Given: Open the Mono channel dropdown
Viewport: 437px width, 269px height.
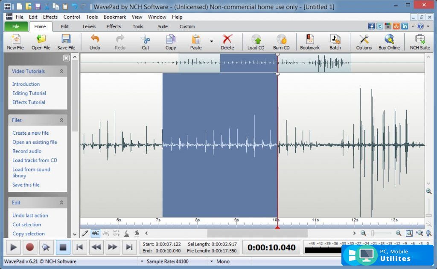Looking at the screenshot, I should (x=212, y=261).
